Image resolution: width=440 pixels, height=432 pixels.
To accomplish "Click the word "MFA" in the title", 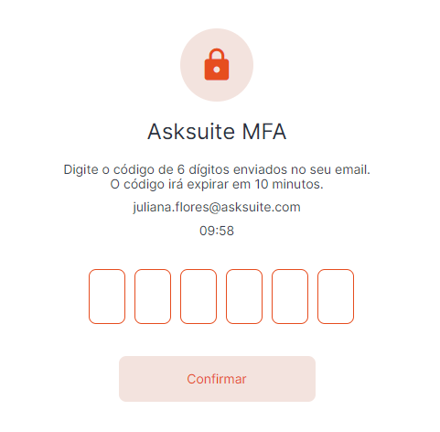I will (264, 132).
